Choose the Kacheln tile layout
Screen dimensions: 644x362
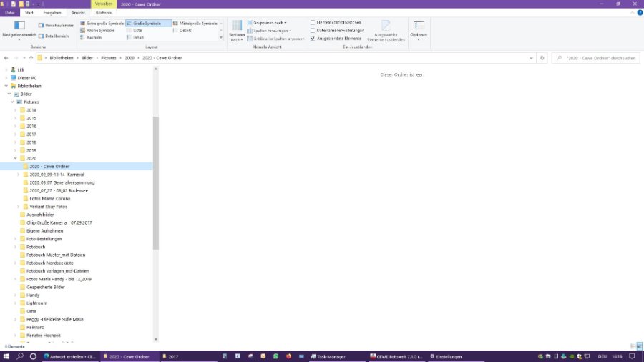(x=94, y=37)
